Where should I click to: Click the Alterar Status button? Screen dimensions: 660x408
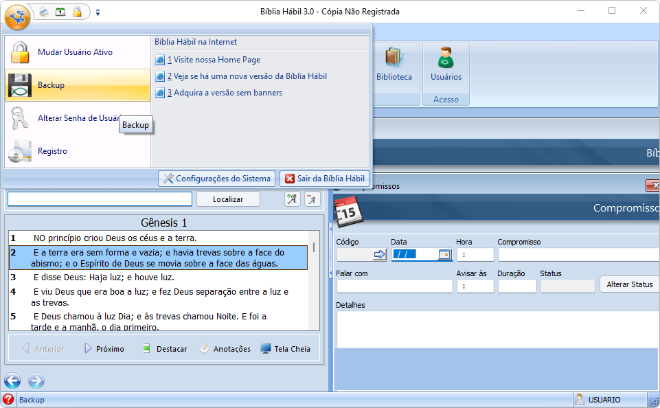click(630, 284)
